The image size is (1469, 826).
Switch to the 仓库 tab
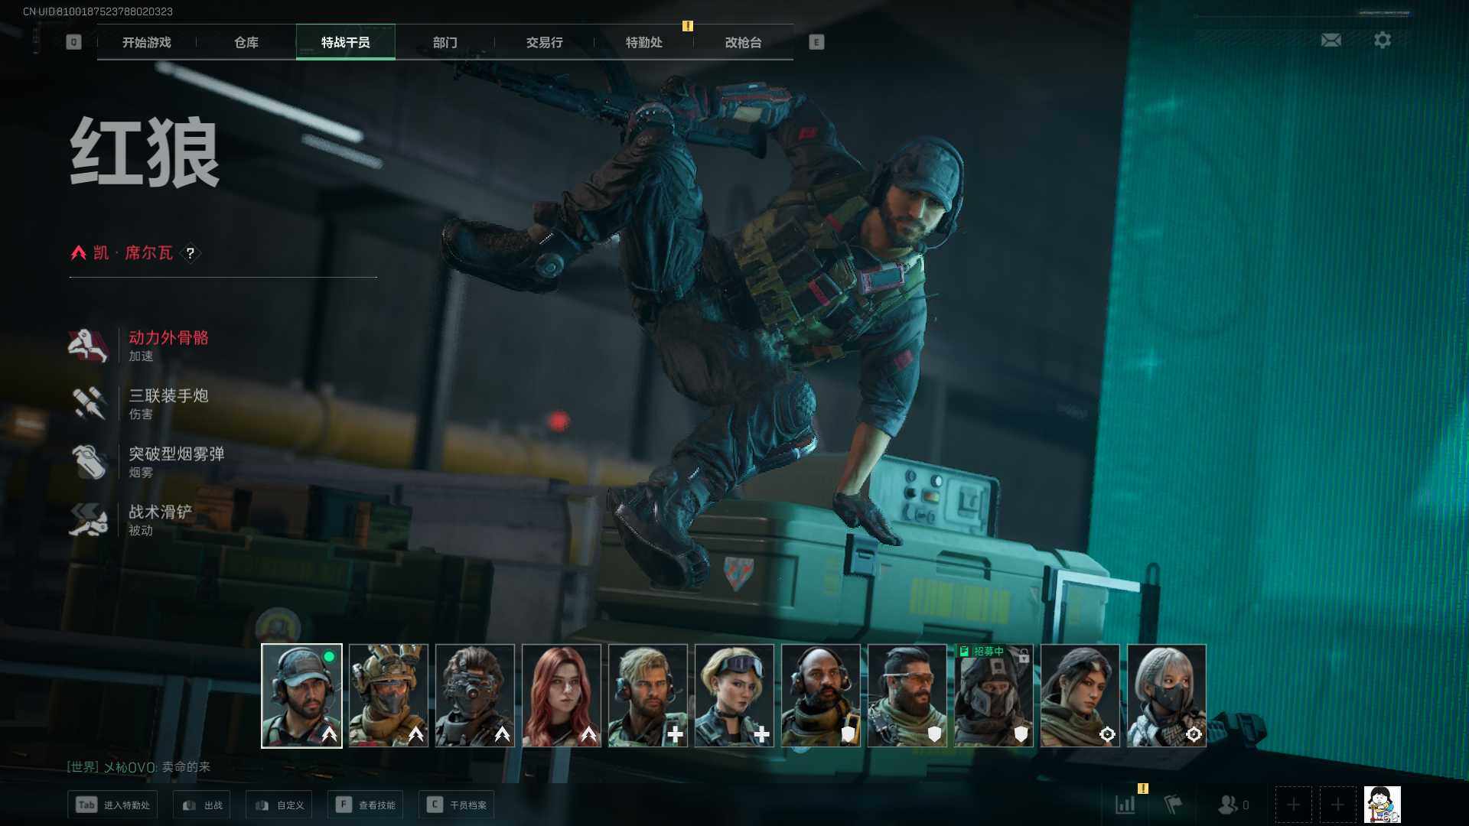click(x=246, y=42)
